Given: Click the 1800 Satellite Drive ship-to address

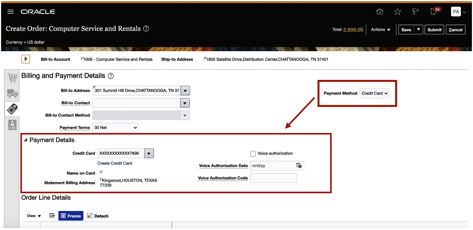Looking at the screenshot, I should coord(267,59).
